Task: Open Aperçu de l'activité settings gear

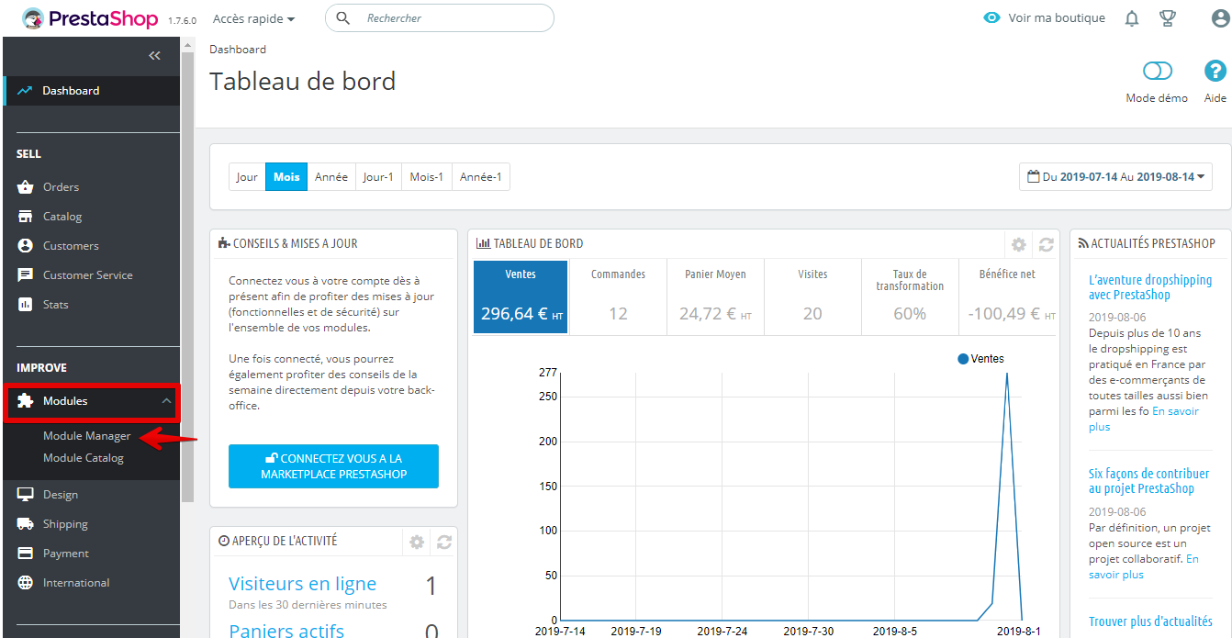Action: (x=417, y=542)
